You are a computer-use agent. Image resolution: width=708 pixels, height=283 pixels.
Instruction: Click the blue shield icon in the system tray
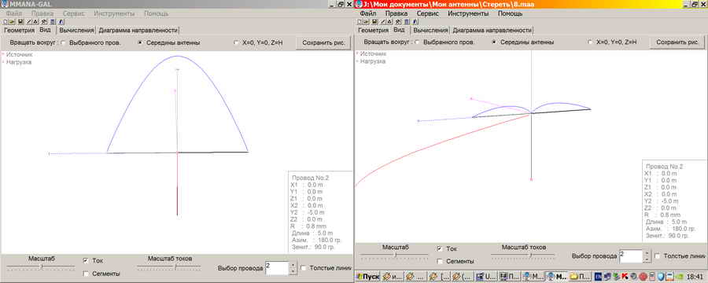660,276
